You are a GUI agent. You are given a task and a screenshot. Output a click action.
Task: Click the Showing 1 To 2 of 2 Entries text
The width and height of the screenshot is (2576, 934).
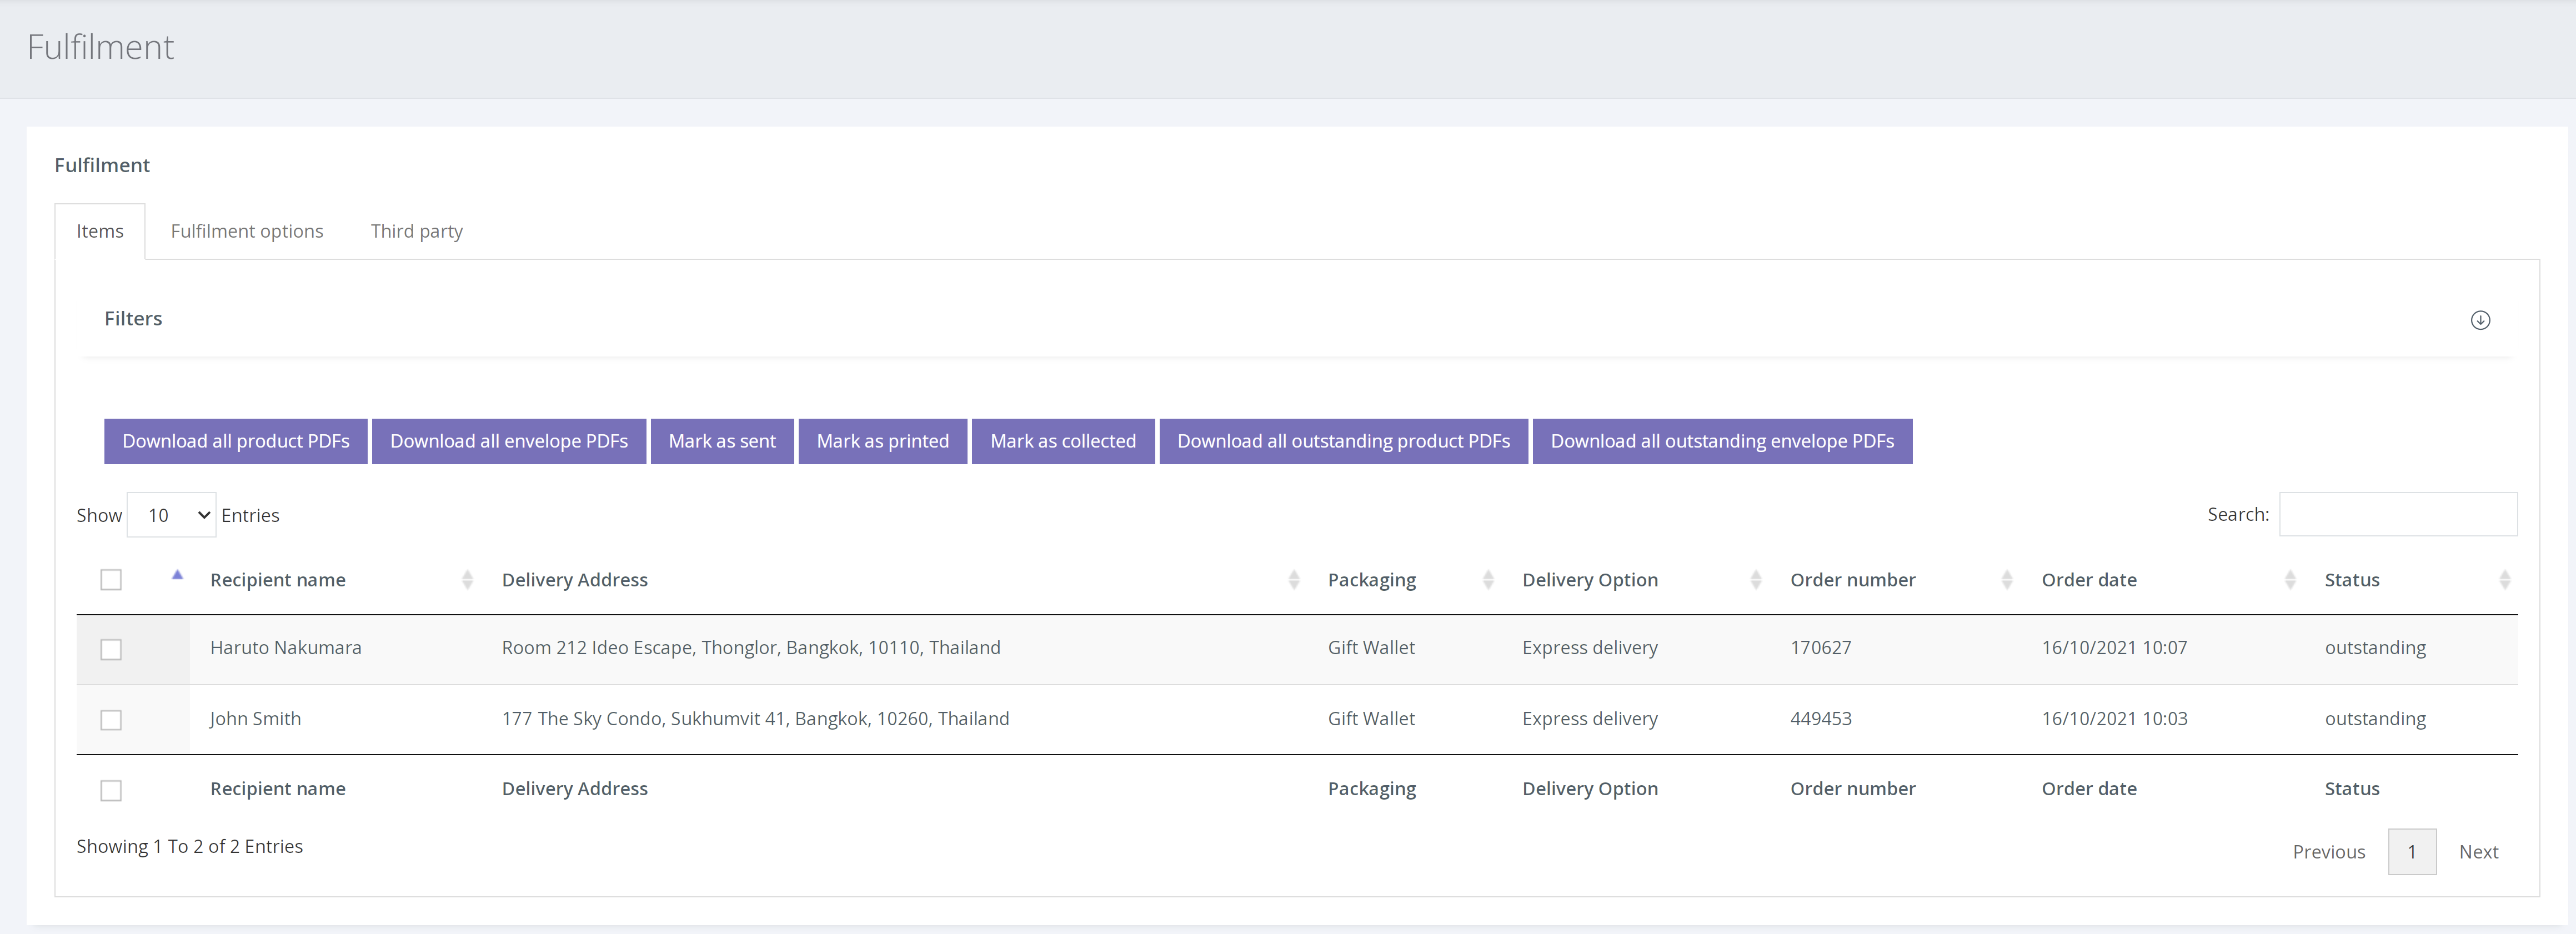pyautogui.click(x=190, y=846)
